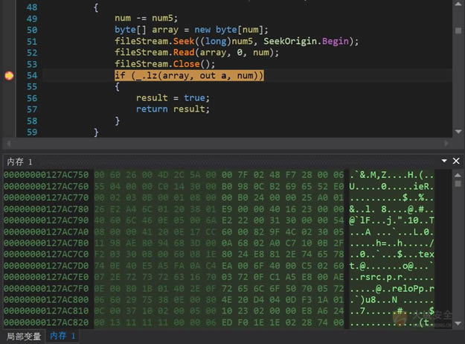Image resolution: width=465 pixels, height=344 pixels.
Task: Click the horizontal scrollbar right arrow
Action: pyautogui.click(x=445, y=144)
